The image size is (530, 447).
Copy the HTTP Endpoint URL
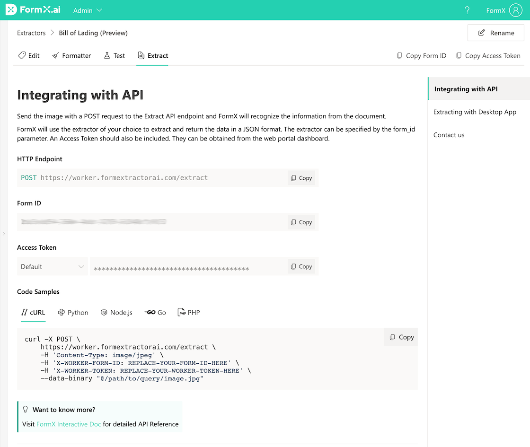coord(301,178)
